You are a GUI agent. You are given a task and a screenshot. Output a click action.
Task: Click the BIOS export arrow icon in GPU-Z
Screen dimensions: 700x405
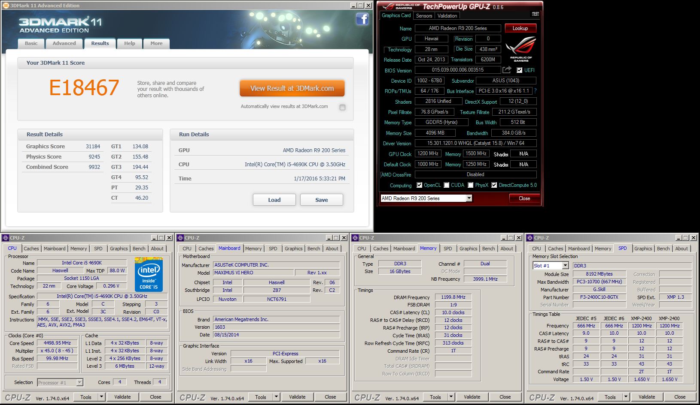(x=507, y=70)
